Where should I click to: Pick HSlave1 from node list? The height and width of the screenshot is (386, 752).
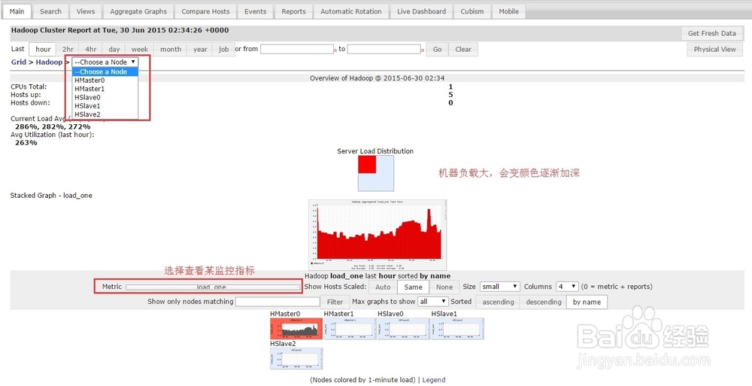105,105
